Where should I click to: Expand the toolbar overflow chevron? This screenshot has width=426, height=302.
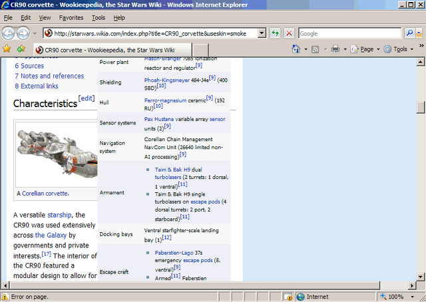[x=421, y=46]
